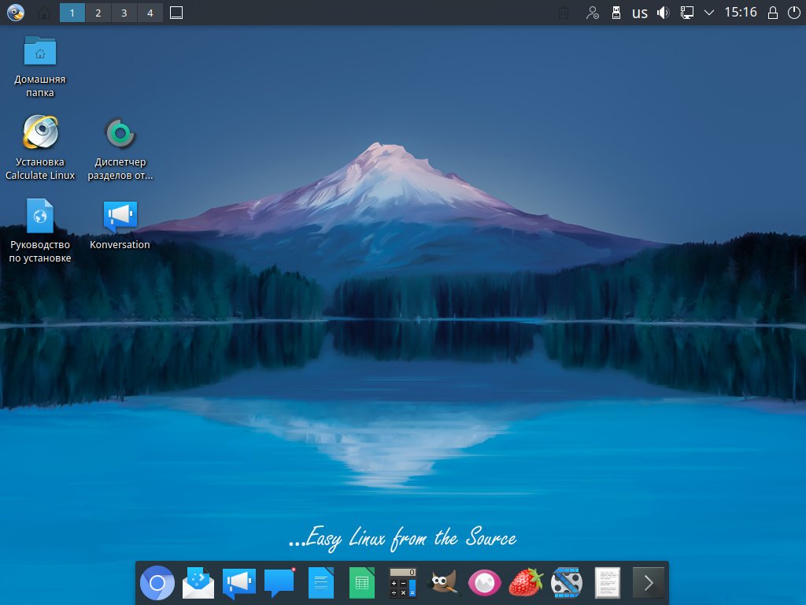Open the Домашняя папка home folder
The height and width of the screenshot is (605, 806).
click(40, 66)
